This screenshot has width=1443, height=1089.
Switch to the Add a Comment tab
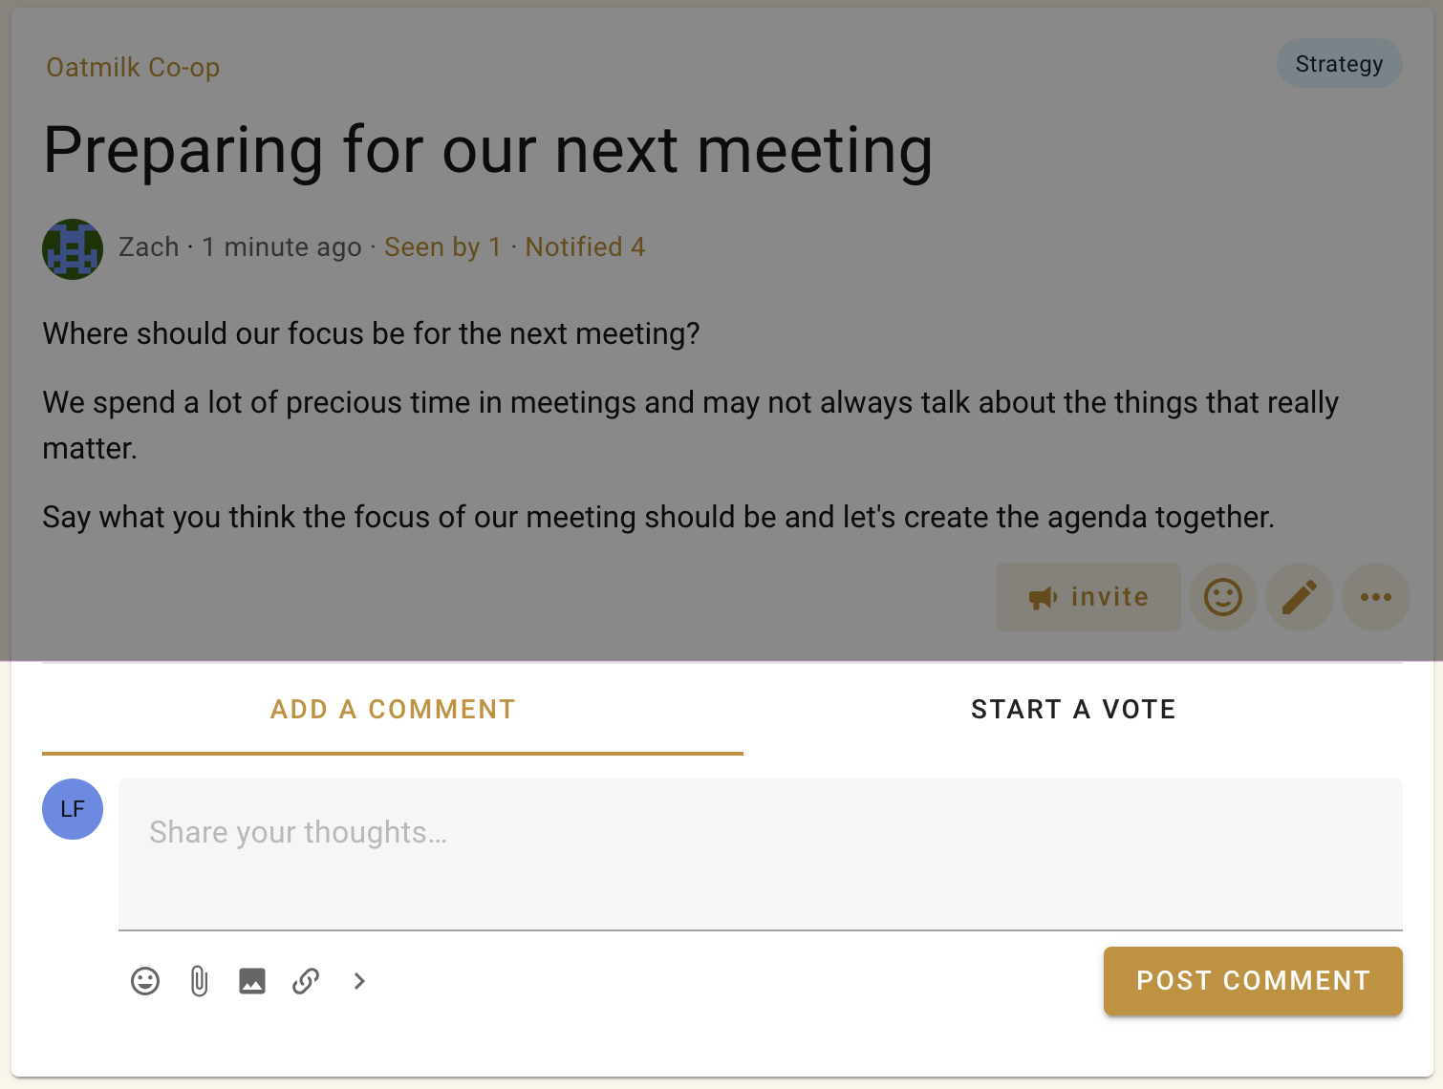click(x=393, y=710)
